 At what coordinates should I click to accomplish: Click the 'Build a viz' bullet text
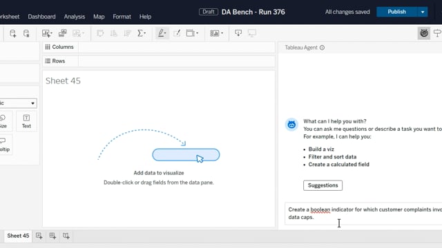[x=321, y=149]
